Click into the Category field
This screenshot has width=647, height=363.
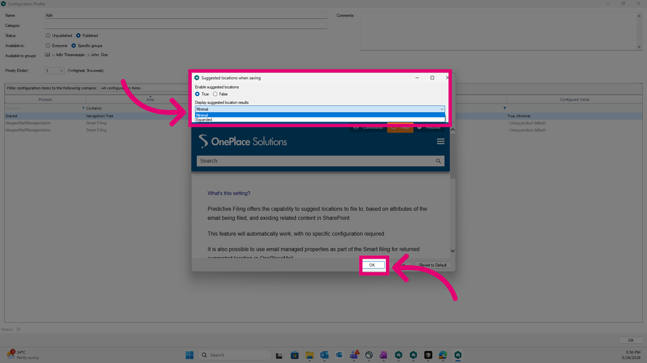pyautogui.click(x=186, y=26)
